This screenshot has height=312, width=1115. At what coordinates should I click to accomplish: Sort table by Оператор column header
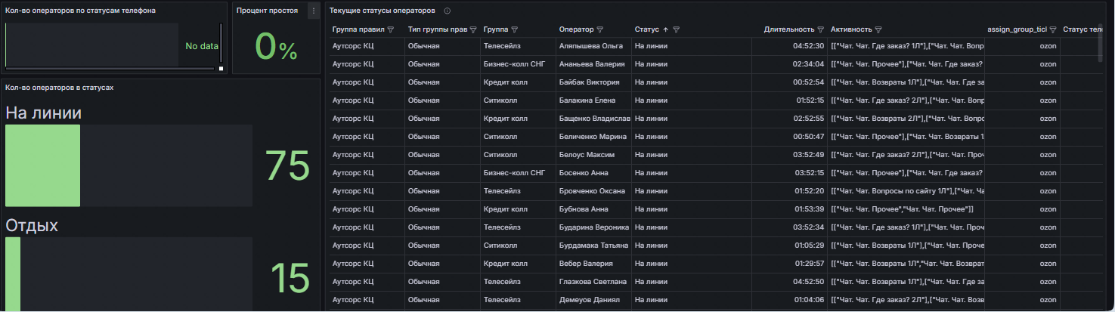click(x=576, y=29)
